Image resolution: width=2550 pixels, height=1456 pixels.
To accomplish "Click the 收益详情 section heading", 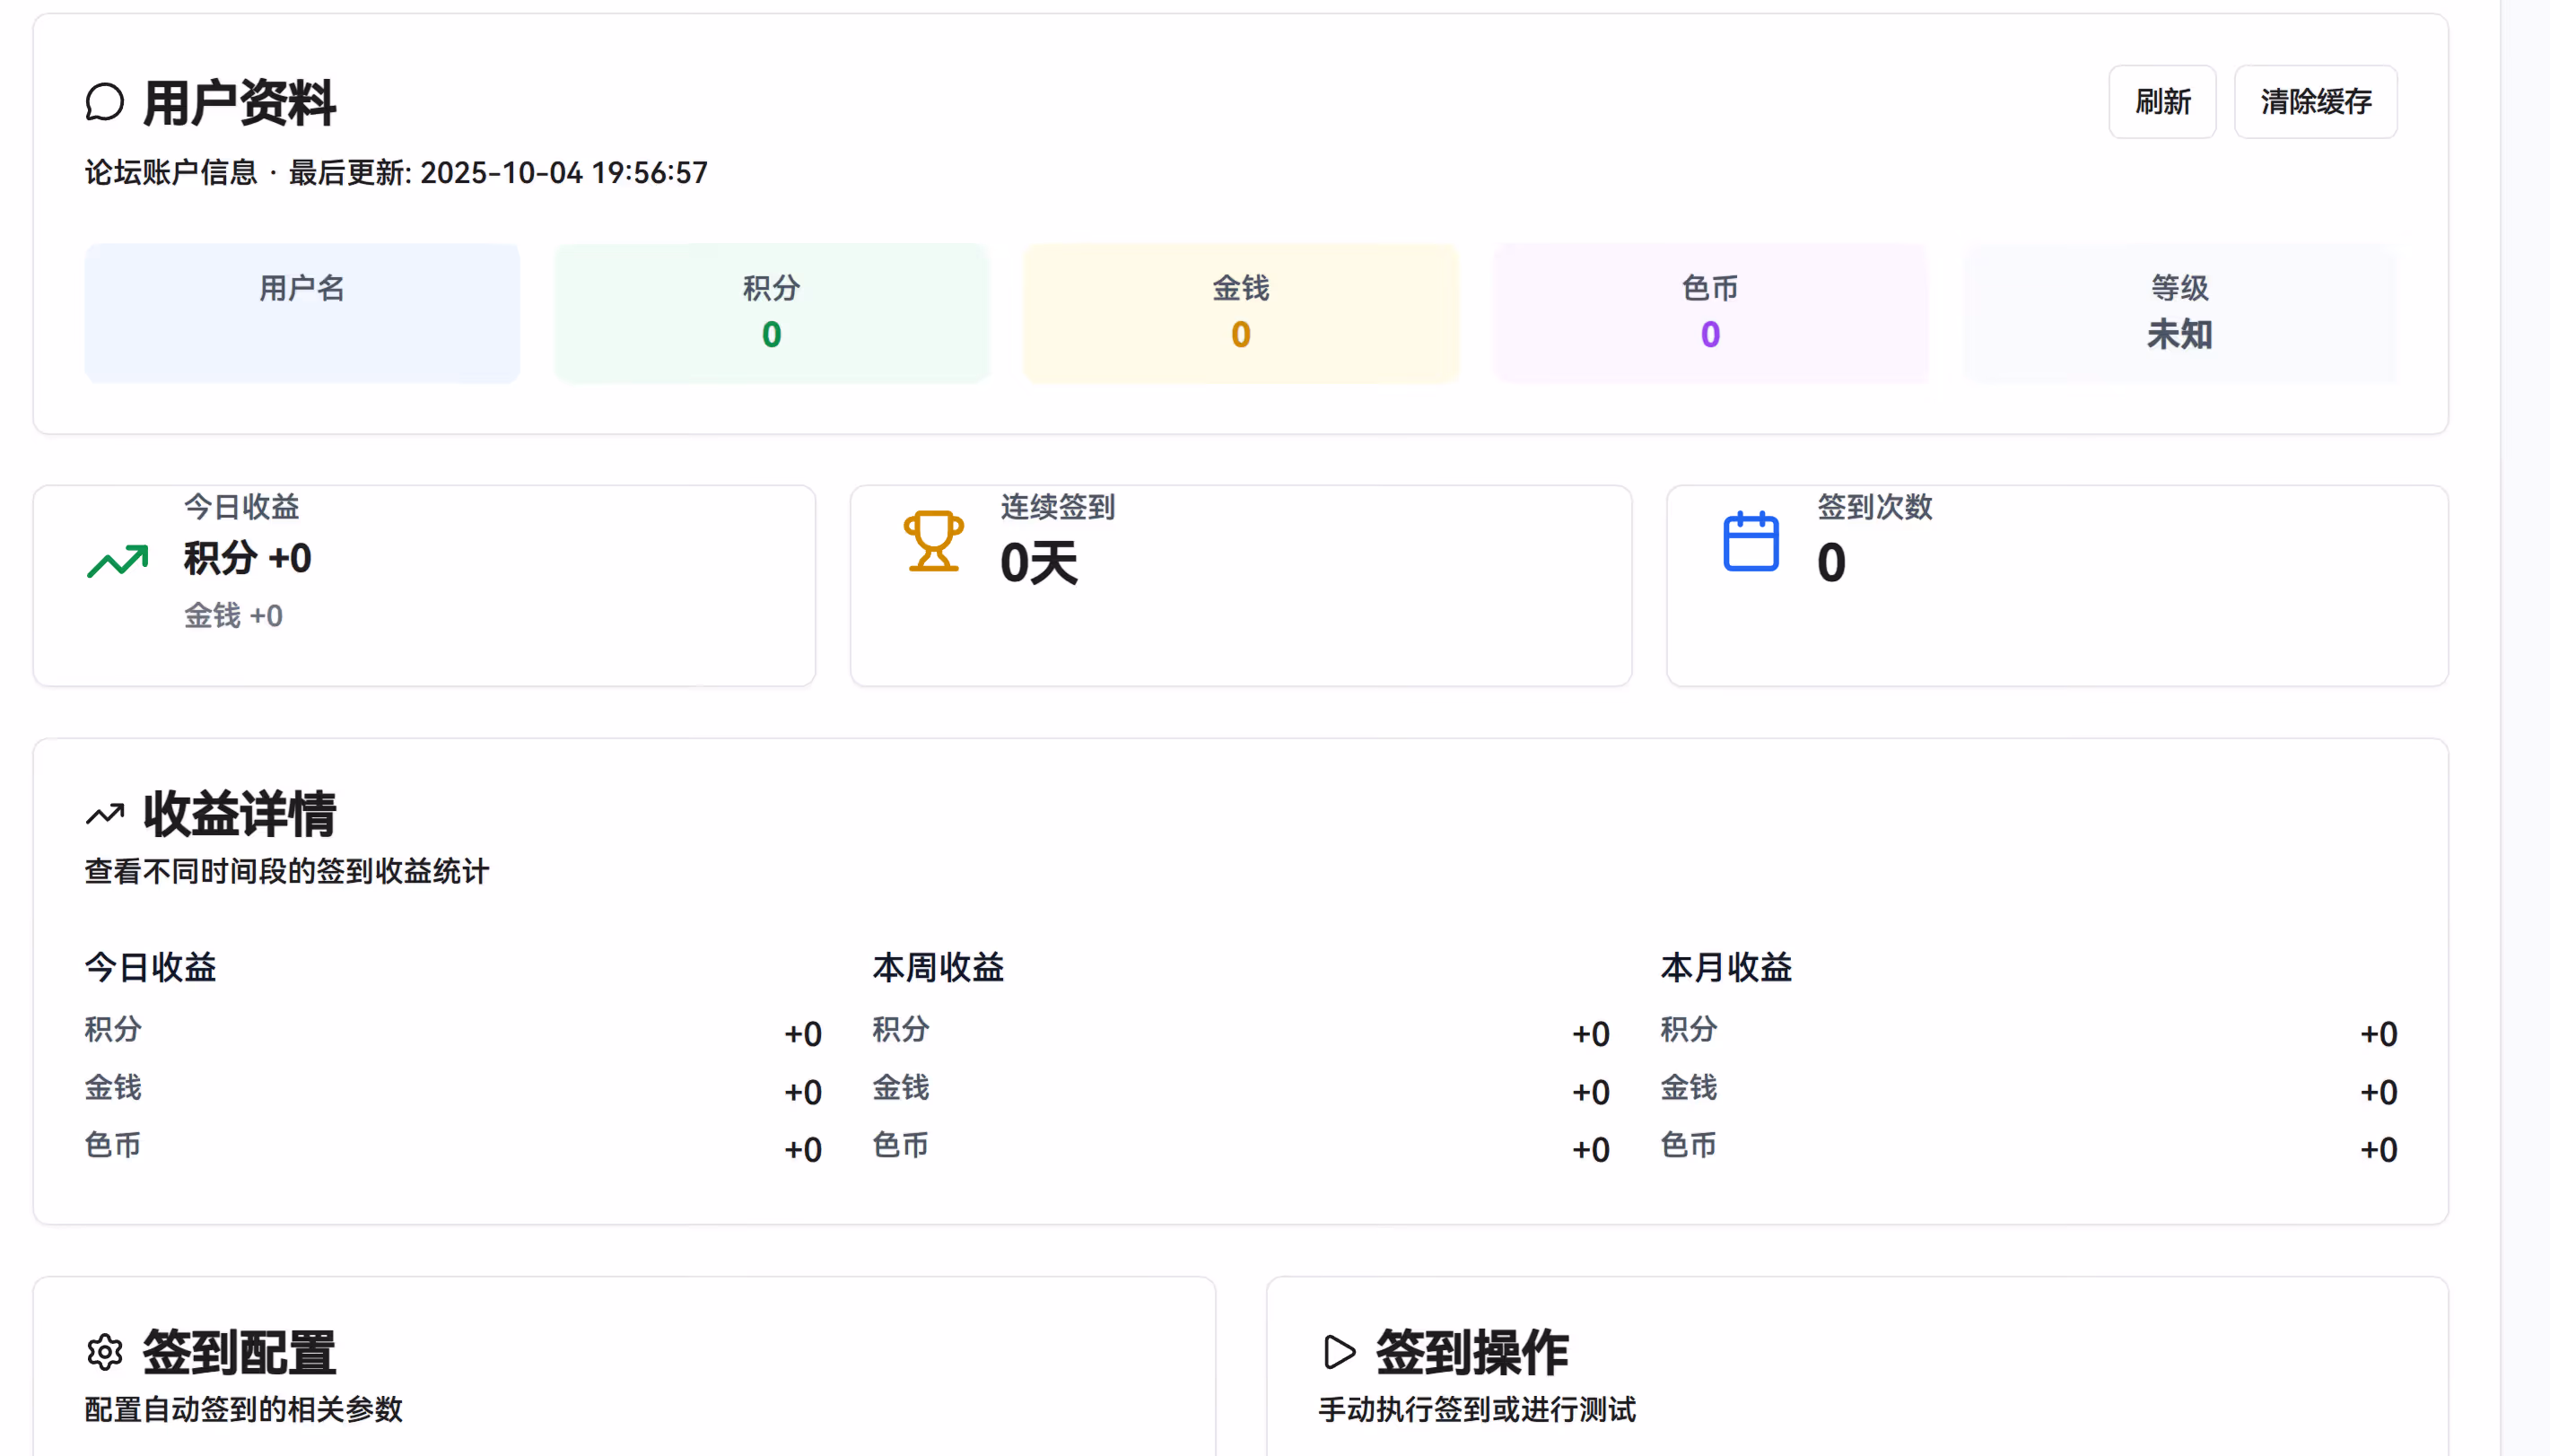I will (239, 814).
